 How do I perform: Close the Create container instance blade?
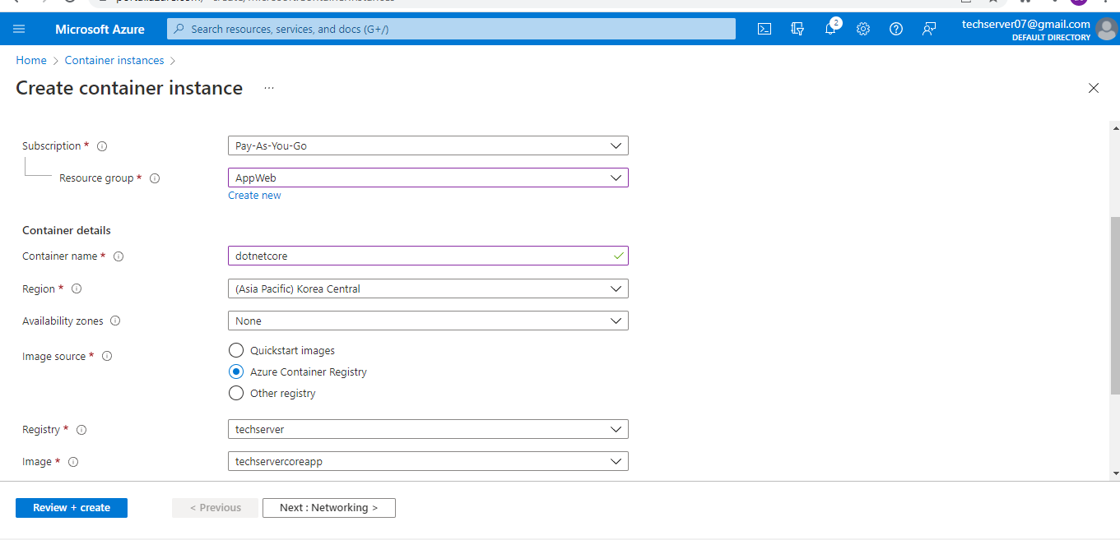[x=1094, y=88]
